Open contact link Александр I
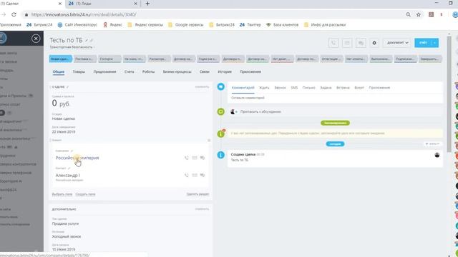The height and width of the screenshot is (257, 458). 67,176
